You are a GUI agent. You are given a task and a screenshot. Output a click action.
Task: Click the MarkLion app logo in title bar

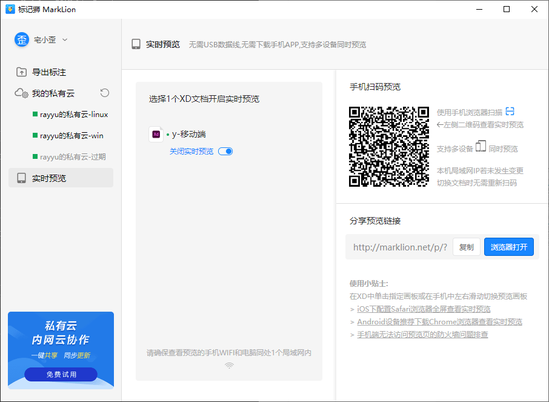pos(10,10)
